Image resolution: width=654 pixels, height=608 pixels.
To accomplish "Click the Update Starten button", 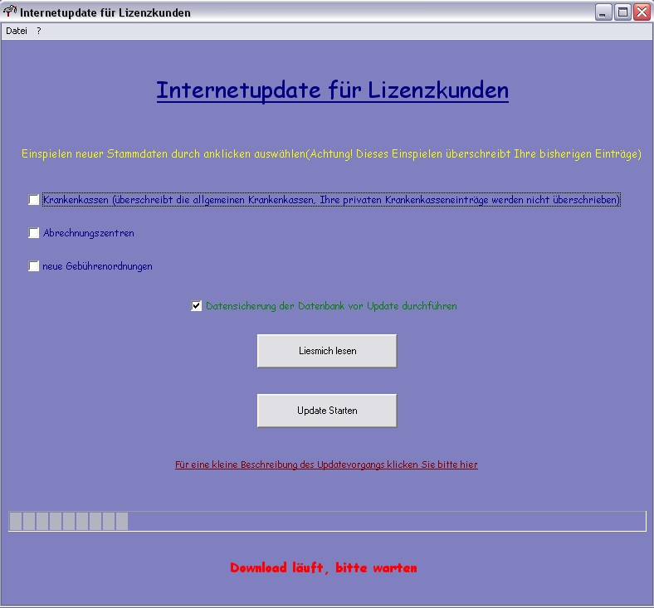I will pyautogui.click(x=327, y=411).
